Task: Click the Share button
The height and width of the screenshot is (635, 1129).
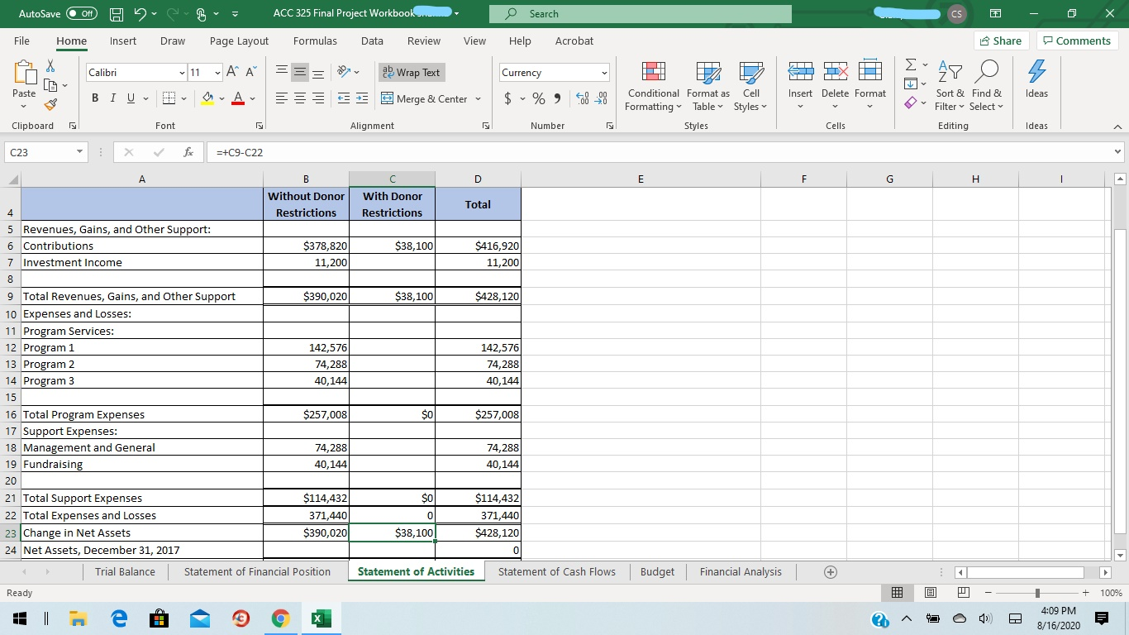Action: coord(1000,41)
